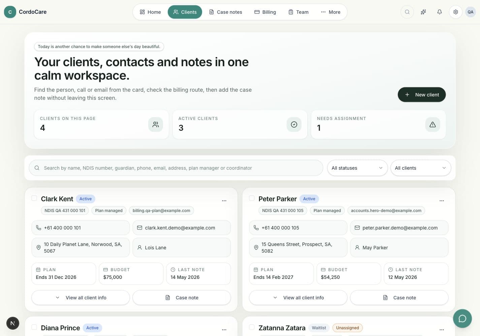Click the client search input field
Viewport: 480px width, 336px height.
(x=176, y=168)
